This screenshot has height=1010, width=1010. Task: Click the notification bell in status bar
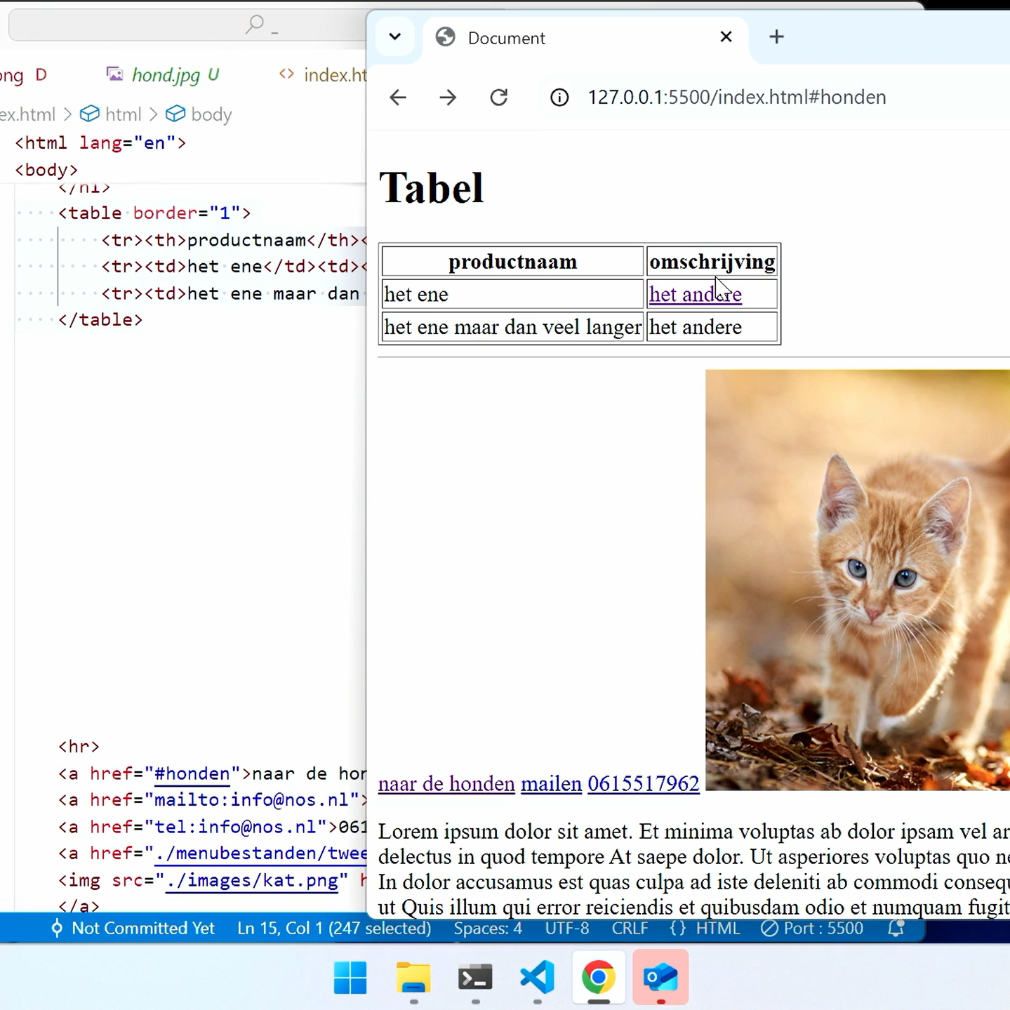[896, 928]
